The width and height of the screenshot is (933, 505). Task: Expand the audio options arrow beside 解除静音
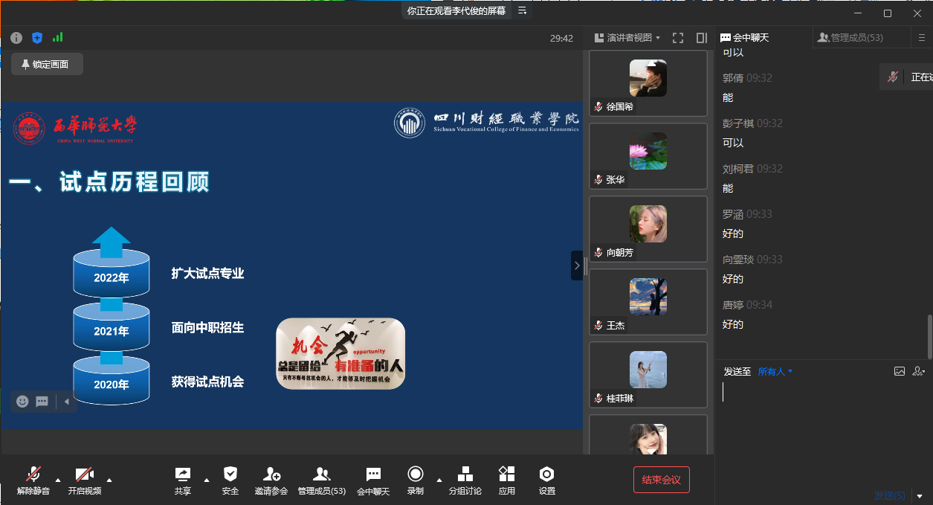tap(58, 480)
